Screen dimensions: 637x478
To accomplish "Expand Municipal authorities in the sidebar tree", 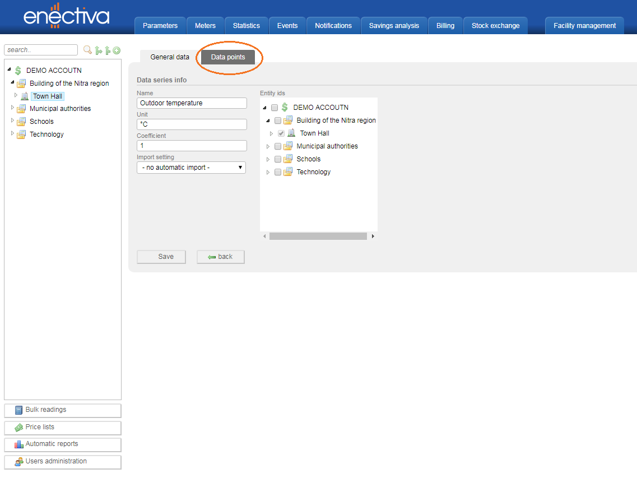I will pyautogui.click(x=13, y=108).
